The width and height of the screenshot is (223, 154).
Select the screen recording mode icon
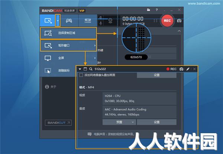48,21
